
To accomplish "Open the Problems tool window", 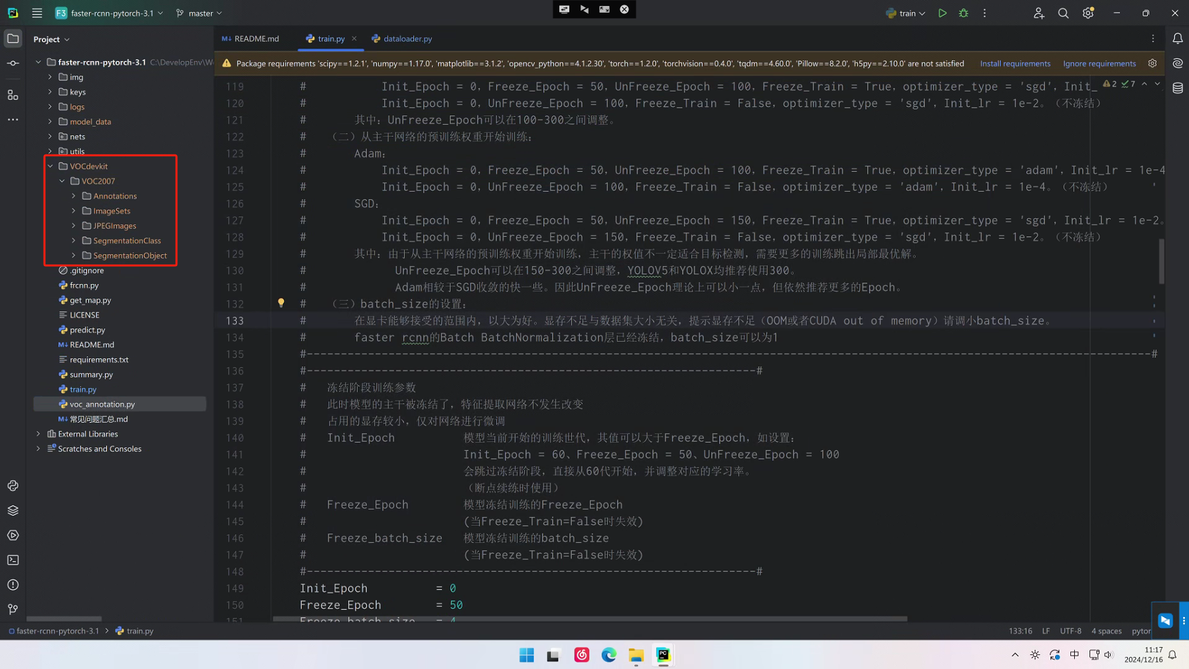I will [13, 585].
